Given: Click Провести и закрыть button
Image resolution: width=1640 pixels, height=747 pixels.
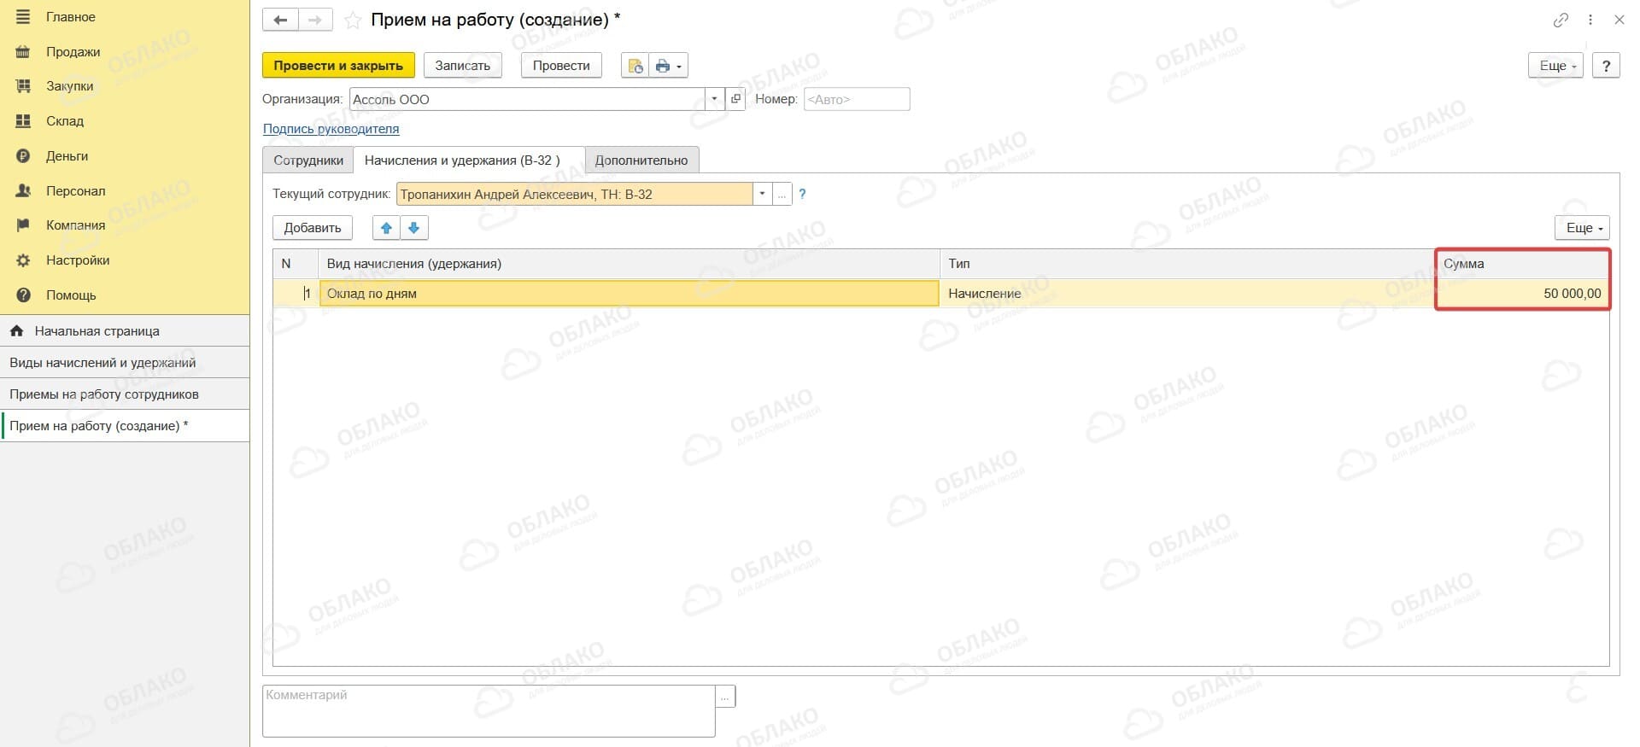Looking at the screenshot, I should click(x=338, y=66).
